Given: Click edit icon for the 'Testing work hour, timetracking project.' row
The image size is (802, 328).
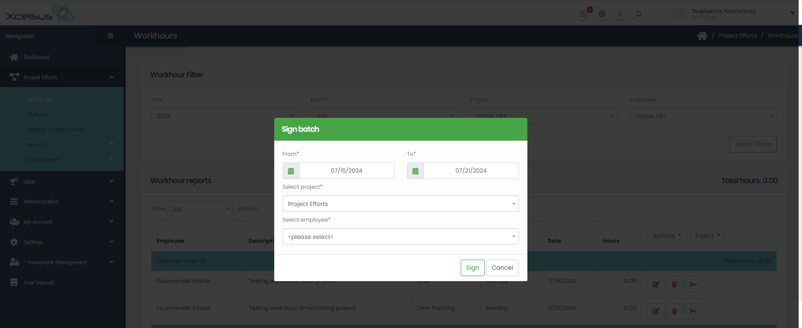Looking at the screenshot, I should tap(656, 312).
